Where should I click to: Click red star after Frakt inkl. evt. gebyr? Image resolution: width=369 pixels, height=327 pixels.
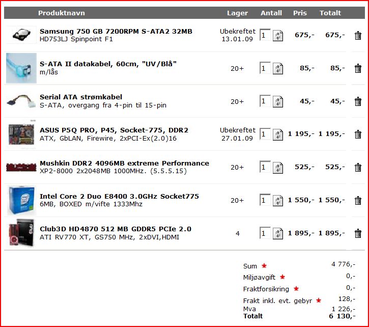pyautogui.click(x=319, y=300)
